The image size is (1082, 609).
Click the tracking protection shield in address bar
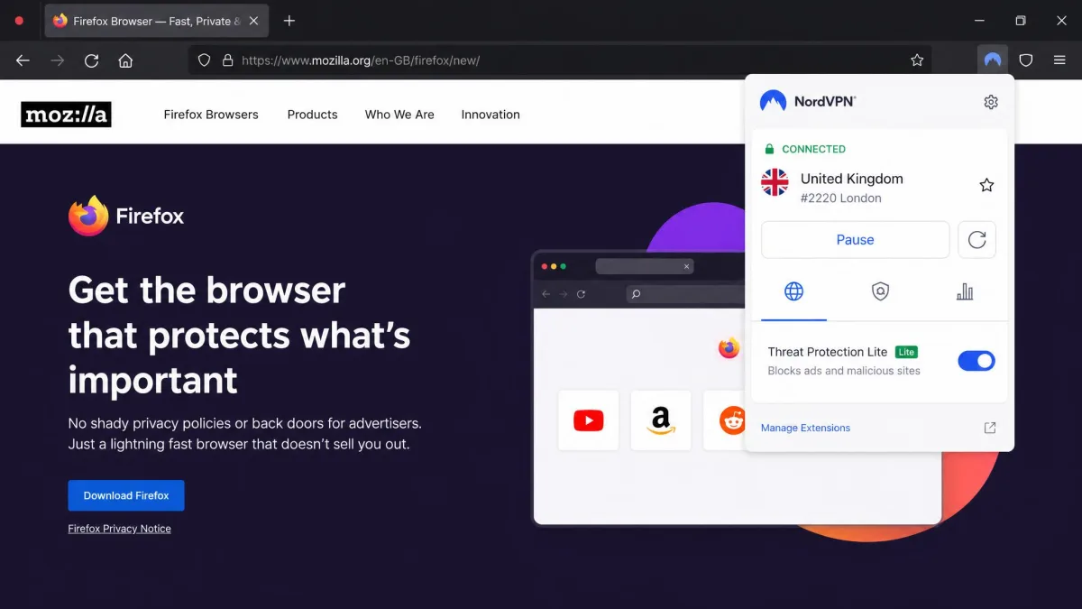(205, 60)
